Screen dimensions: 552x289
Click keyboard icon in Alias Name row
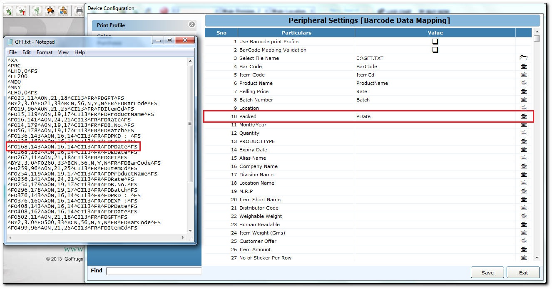524,158
